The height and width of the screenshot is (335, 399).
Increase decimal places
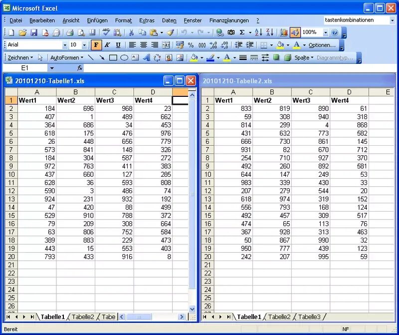tap(213, 45)
